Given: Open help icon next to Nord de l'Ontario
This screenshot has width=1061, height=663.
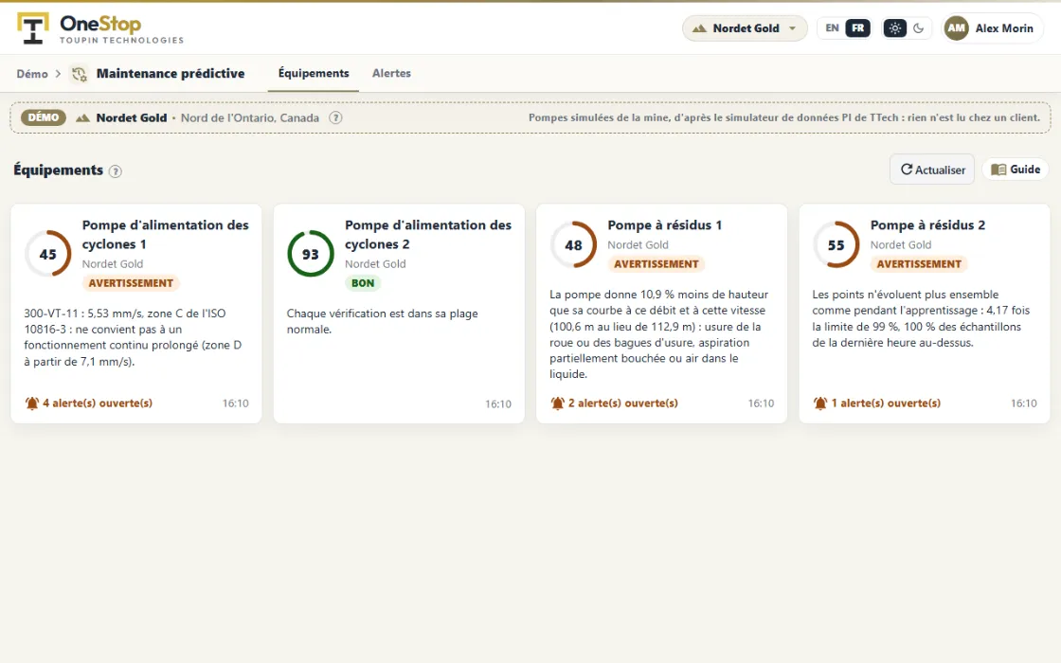Looking at the screenshot, I should pyautogui.click(x=335, y=117).
